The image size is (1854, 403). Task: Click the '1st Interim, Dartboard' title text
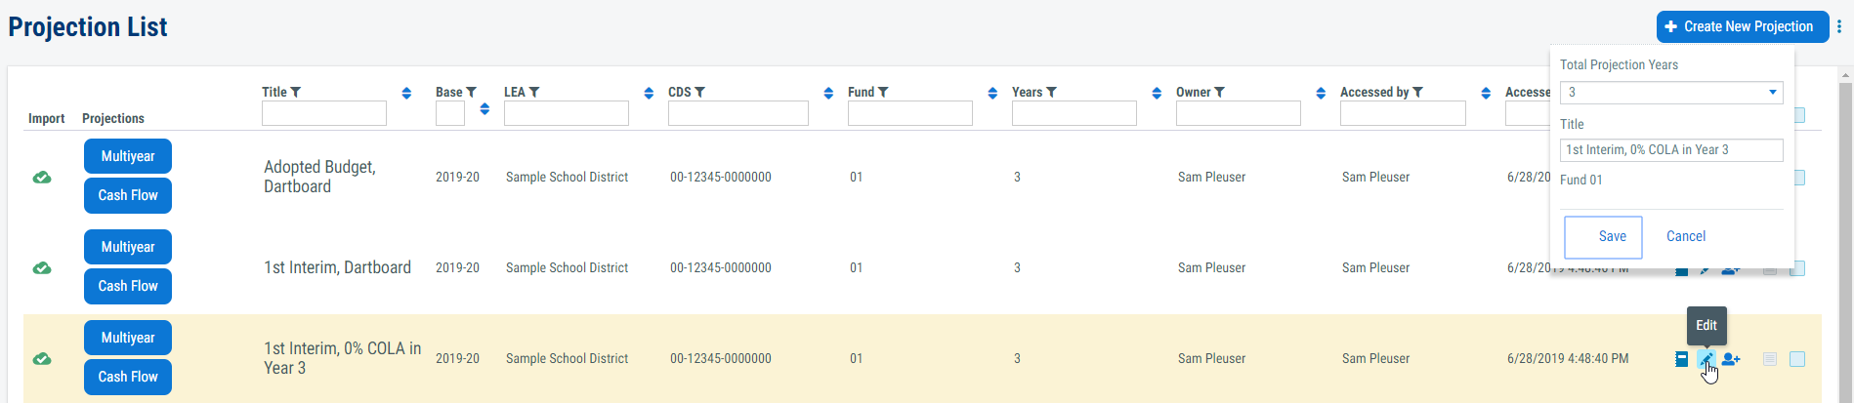337,267
